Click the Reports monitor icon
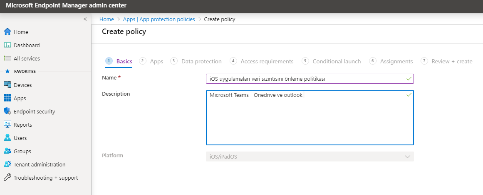This screenshot has width=483, height=195. 7,125
